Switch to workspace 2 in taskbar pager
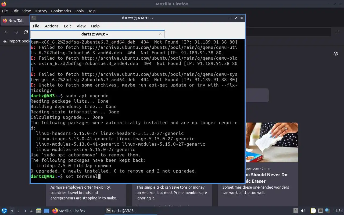Screen dimensions: 344x215 coord(18,211)
